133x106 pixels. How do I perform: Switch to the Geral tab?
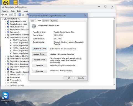pos(32,21)
